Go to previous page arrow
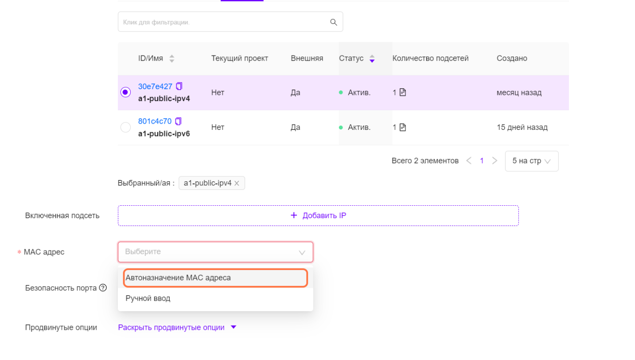This screenshot has height=360, width=635. (x=469, y=161)
